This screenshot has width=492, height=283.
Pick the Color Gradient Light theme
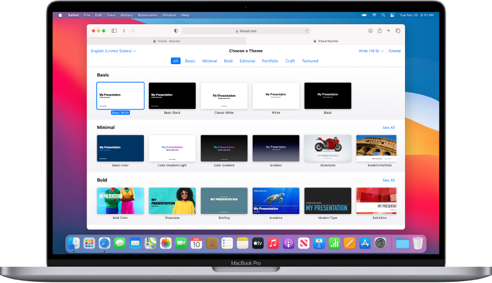click(172, 148)
